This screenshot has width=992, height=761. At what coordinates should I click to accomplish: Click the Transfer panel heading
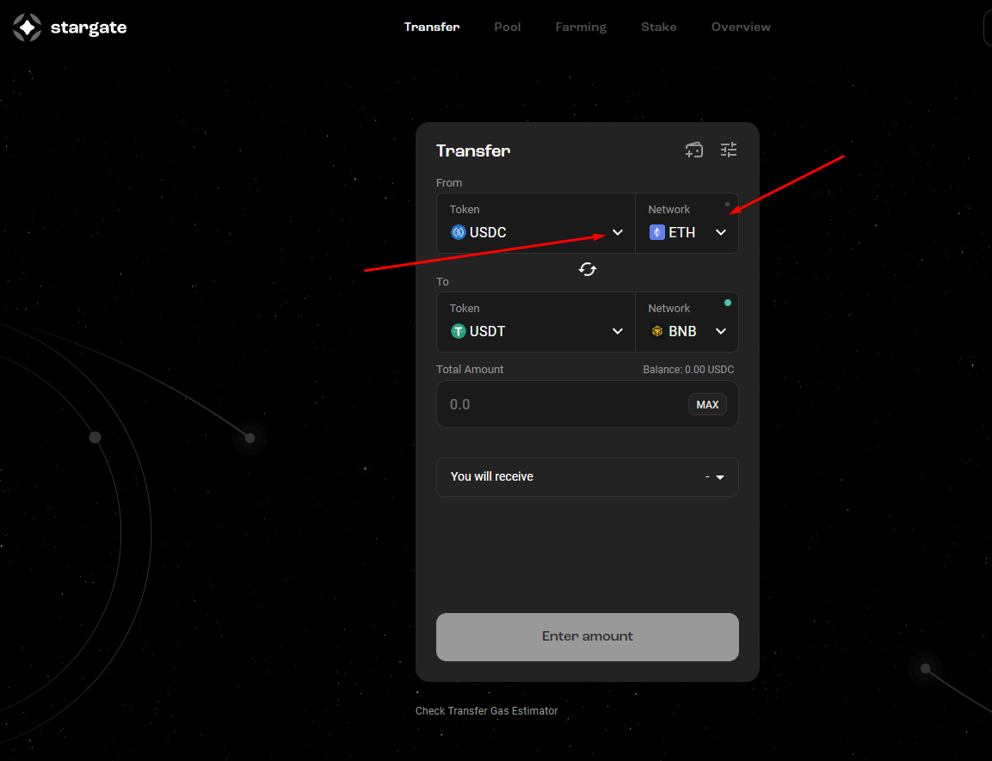click(x=473, y=150)
